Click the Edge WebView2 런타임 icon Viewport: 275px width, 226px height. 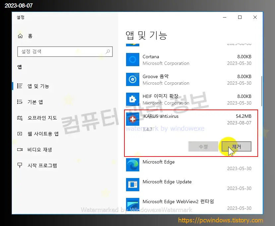point(133,204)
